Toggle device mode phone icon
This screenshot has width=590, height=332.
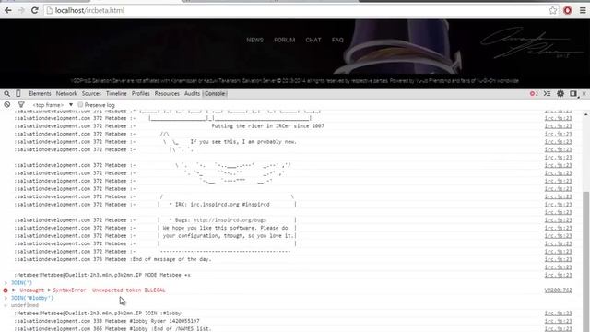pos(18,94)
